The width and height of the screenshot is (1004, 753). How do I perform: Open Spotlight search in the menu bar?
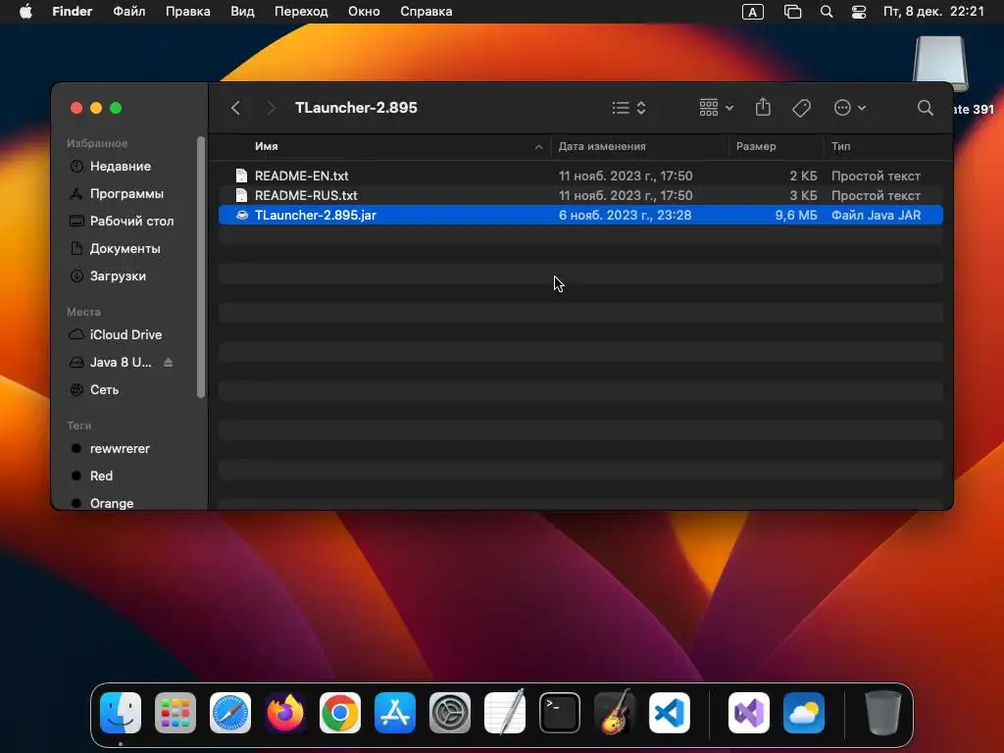tap(827, 12)
